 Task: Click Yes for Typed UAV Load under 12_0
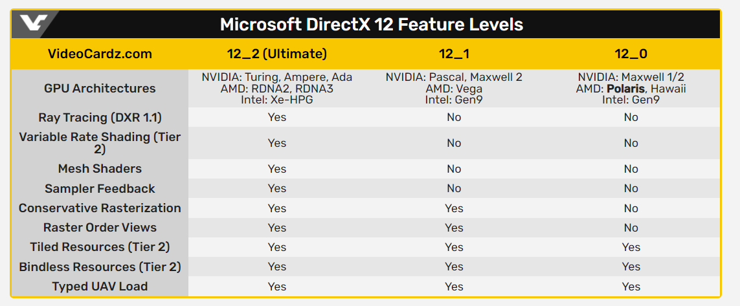(631, 287)
